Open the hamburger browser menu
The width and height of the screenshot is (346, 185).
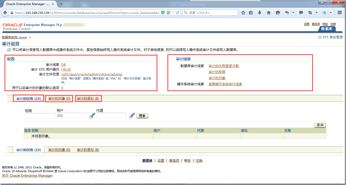coord(340,13)
